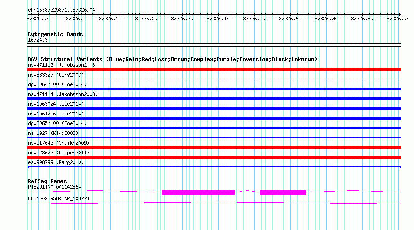Click the 87326.1k ruler tick label

(110, 19)
